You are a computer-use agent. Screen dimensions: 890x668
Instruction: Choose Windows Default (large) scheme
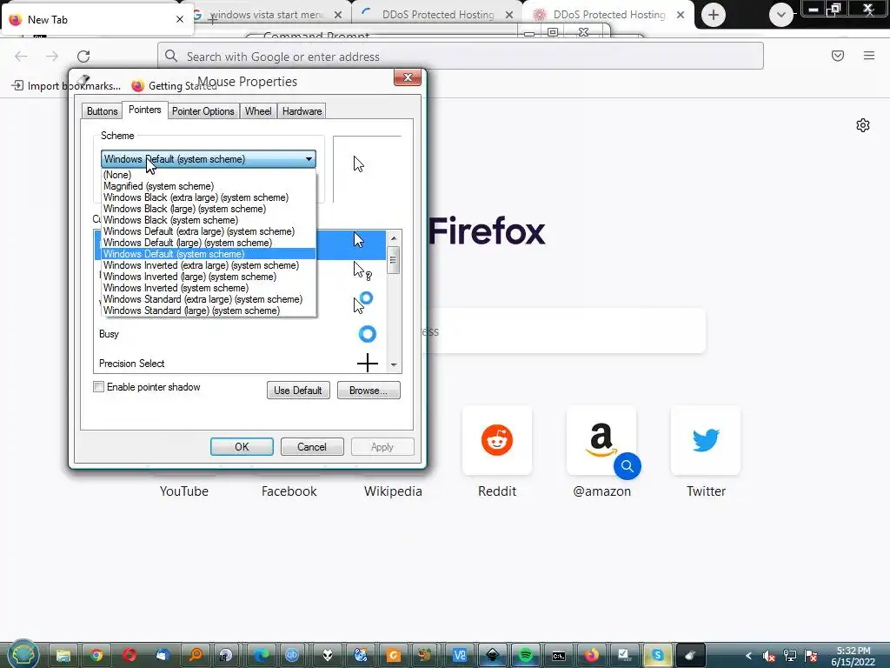[x=209, y=244]
